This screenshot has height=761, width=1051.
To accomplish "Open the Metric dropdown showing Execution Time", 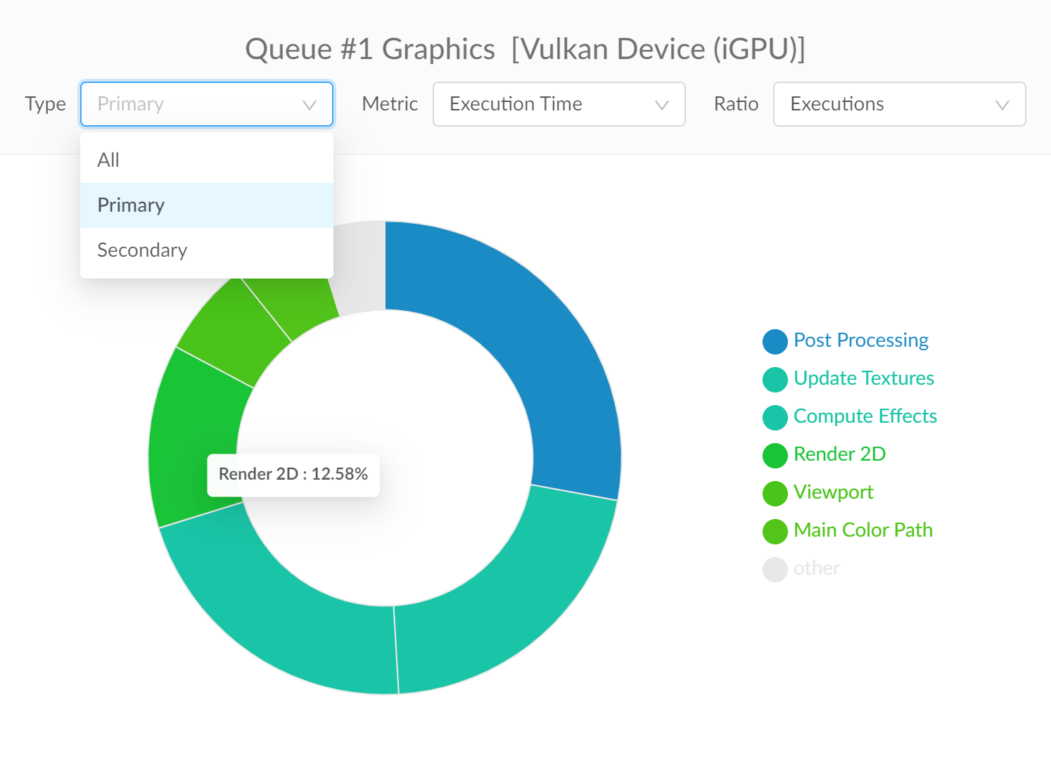I will tap(559, 104).
